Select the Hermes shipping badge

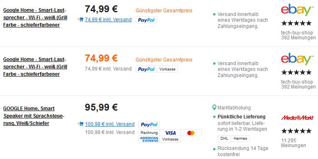pos(240,139)
